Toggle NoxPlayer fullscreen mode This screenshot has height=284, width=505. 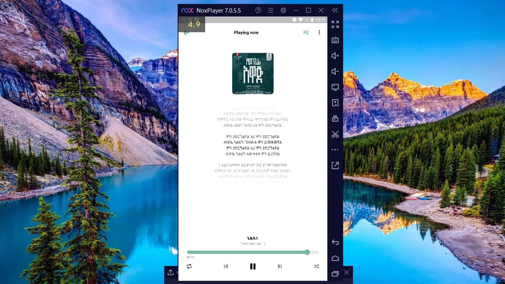[x=335, y=24]
